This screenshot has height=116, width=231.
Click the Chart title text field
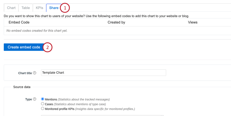coord(104,73)
